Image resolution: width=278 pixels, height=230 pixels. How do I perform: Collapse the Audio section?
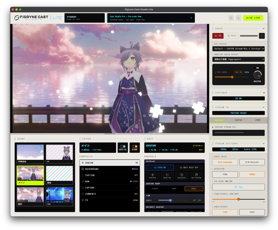click(263, 28)
